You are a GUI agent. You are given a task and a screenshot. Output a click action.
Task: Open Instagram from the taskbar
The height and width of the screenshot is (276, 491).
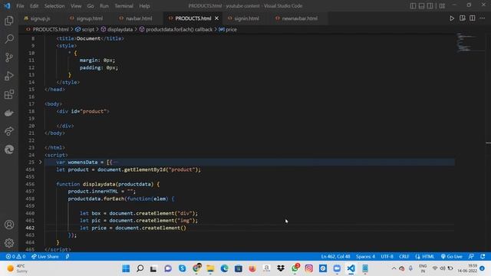pos(308,268)
